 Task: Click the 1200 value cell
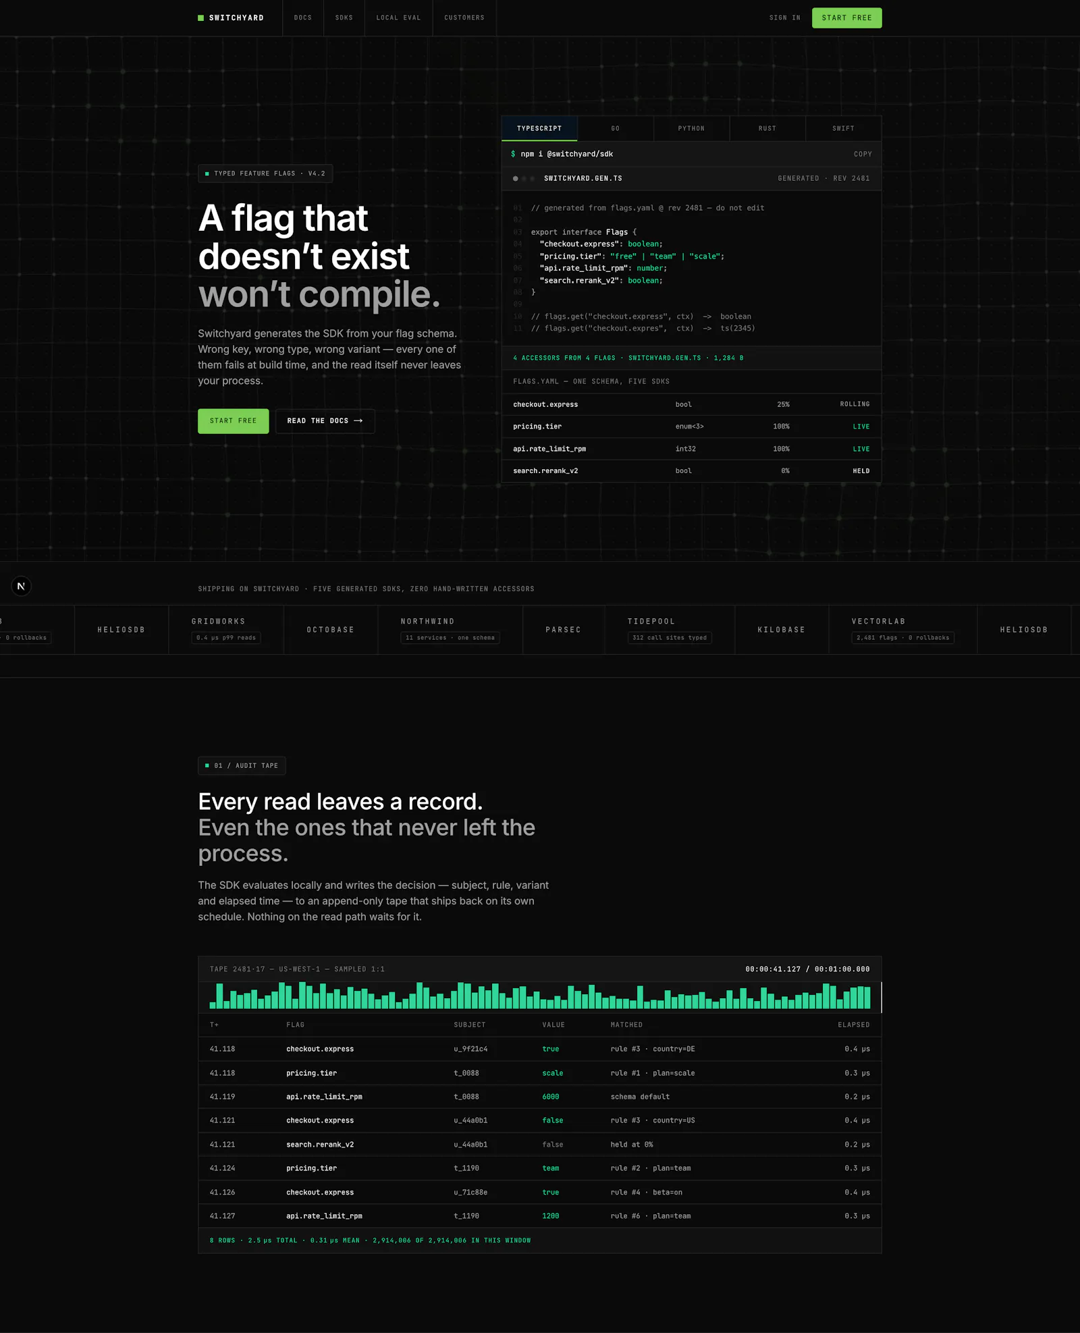click(550, 1216)
